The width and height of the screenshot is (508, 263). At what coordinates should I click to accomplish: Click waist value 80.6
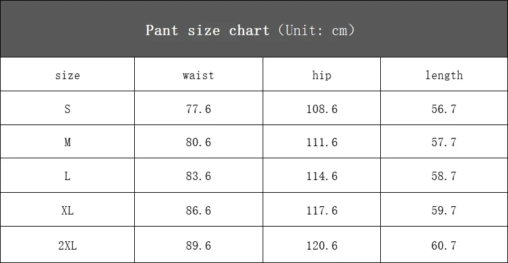pos(198,143)
